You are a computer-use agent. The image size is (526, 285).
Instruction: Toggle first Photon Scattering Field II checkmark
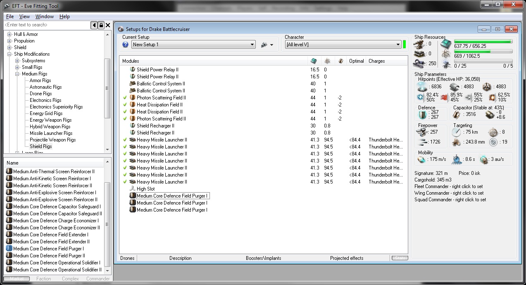click(125, 98)
